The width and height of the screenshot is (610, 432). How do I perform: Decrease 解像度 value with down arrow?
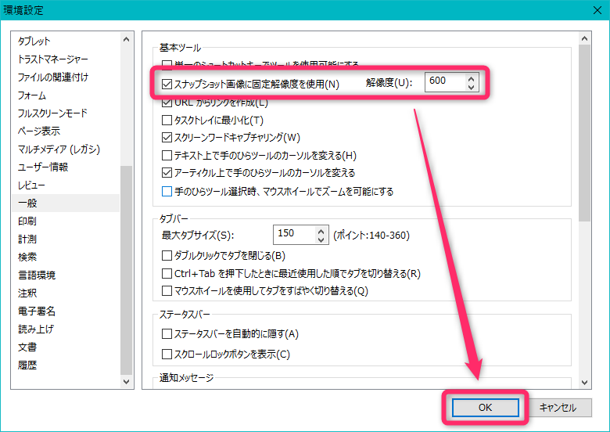pos(470,87)
